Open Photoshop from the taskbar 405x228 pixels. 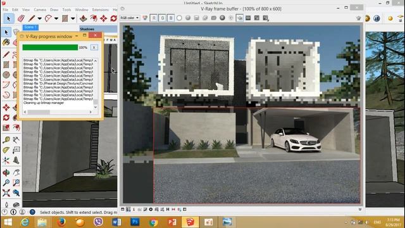point(135,222)
